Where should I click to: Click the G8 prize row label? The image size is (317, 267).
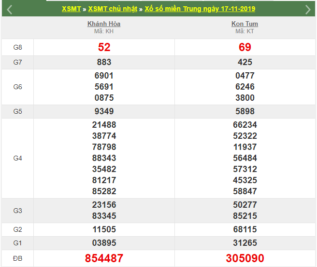pyautogui.click(x=17, y=47)
